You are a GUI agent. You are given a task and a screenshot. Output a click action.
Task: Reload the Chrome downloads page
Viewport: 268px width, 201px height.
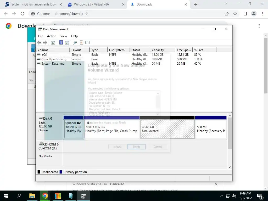(x=23, y=14)
